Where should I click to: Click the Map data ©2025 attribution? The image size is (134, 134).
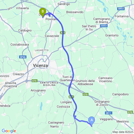123,132
